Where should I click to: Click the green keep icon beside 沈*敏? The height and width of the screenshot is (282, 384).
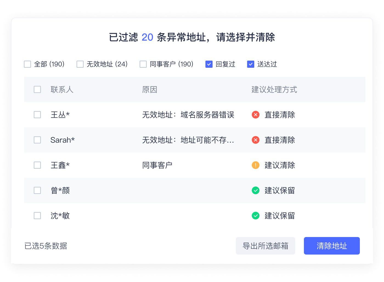point(255,216)
